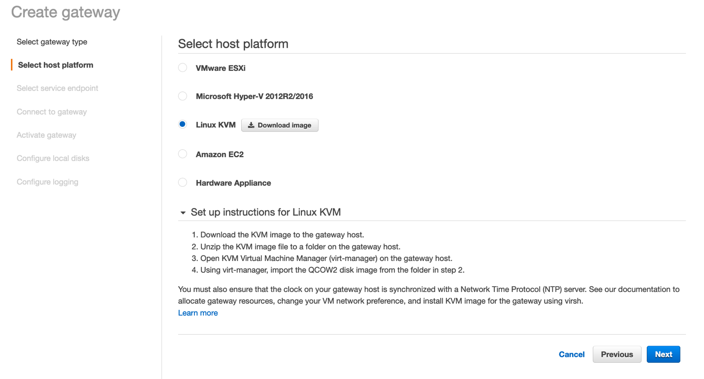This screenshot has height=379, width=704.
Task: Select the Configure logging step
Action: (47, 181)
